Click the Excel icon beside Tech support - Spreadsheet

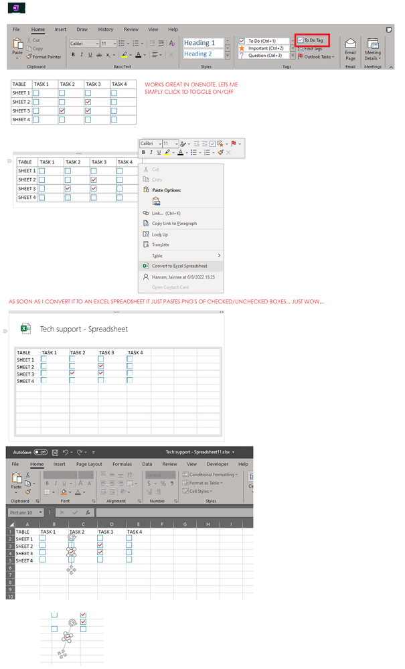25,328
